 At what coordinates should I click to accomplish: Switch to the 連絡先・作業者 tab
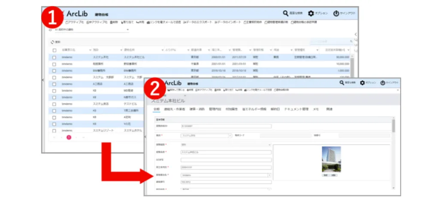[174, 109]
